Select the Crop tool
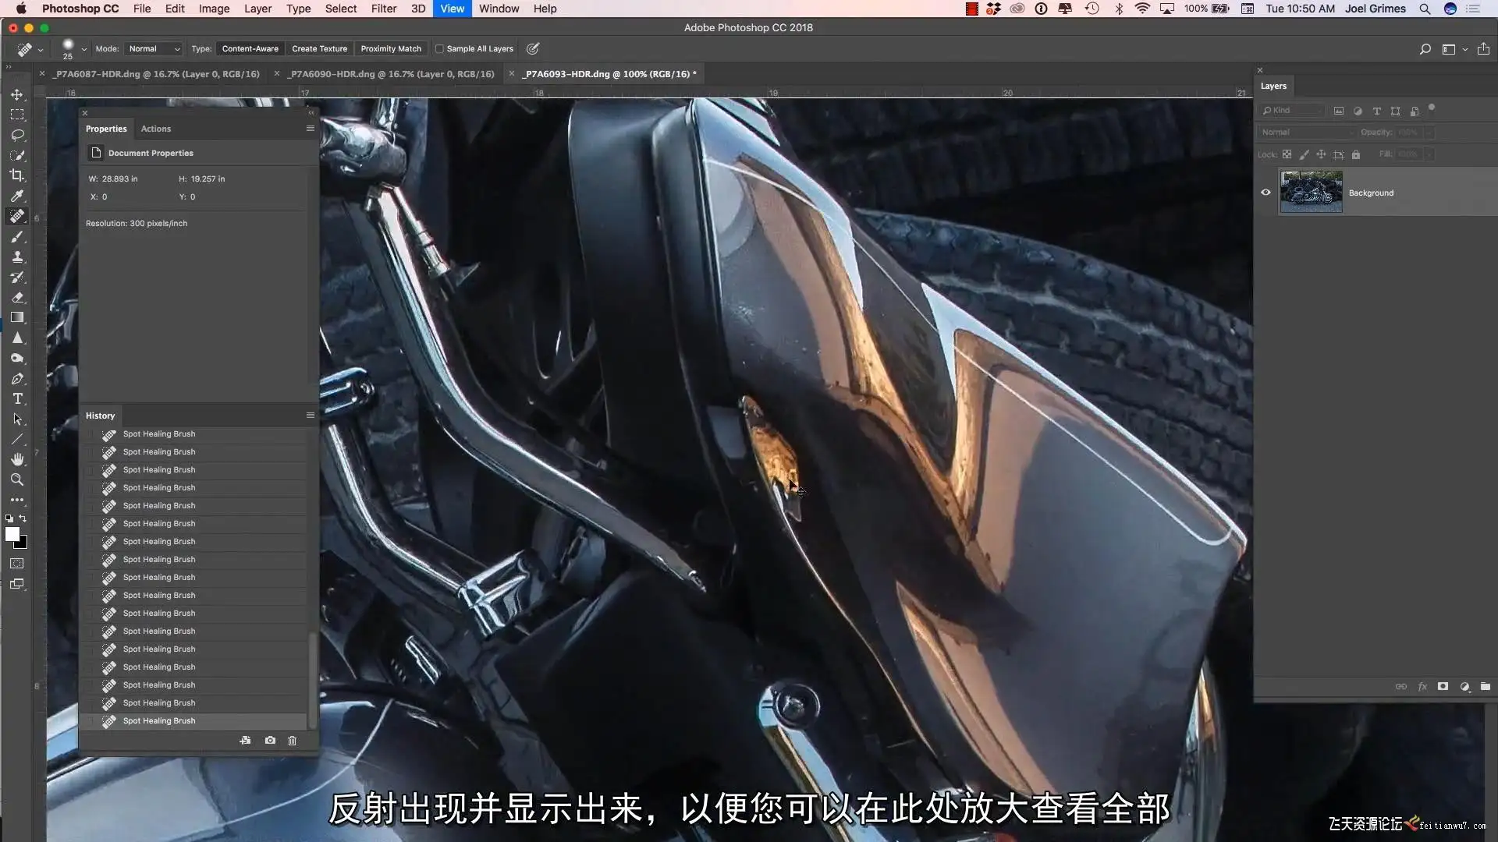This screenshot has height=842, width=1498. tap(17, 175)
